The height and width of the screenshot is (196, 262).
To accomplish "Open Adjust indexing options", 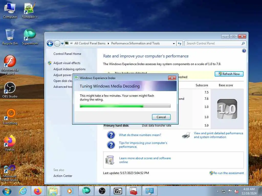I will (69, 69).
